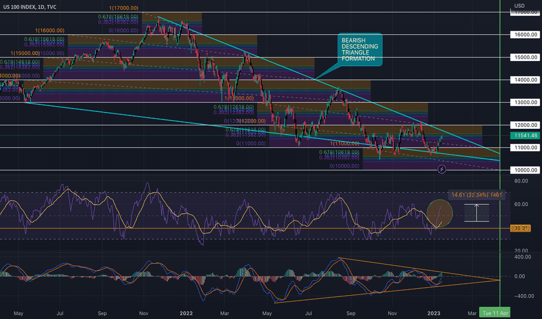Click the RSI 80.00 scale label
542x319 pixels.
pyautogui.click(x=521, y=181)
